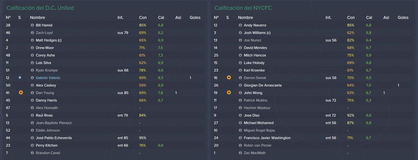The width and height of the screenshot is (418, 160).
Task: Click yellow injury icon on Darren Sweat's row
Action: pos(229,78)
